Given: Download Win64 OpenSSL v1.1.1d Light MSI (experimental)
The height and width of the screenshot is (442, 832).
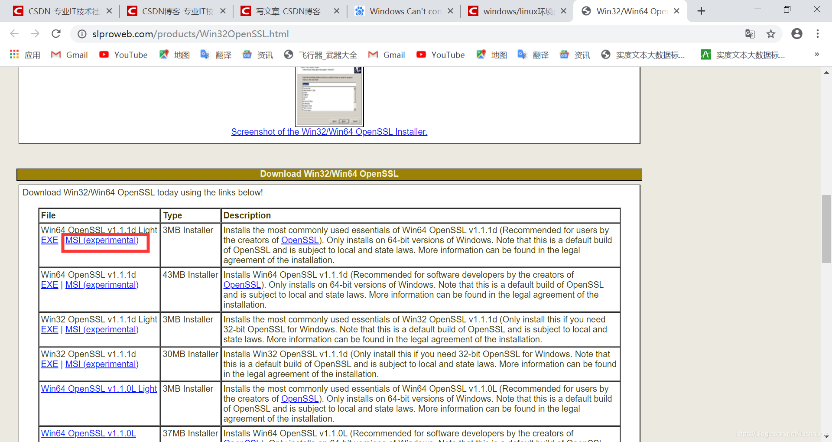Looking at the screenshot, I should click(x=102, y=240).
